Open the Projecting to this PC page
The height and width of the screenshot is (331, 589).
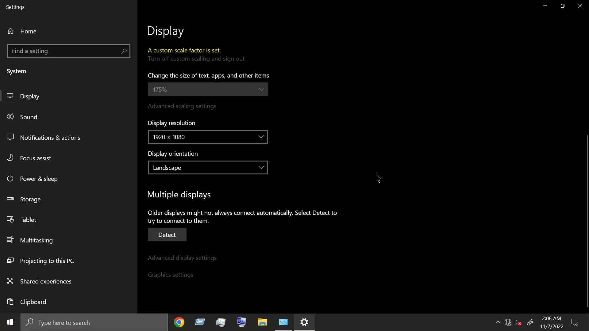pos(47,261)
